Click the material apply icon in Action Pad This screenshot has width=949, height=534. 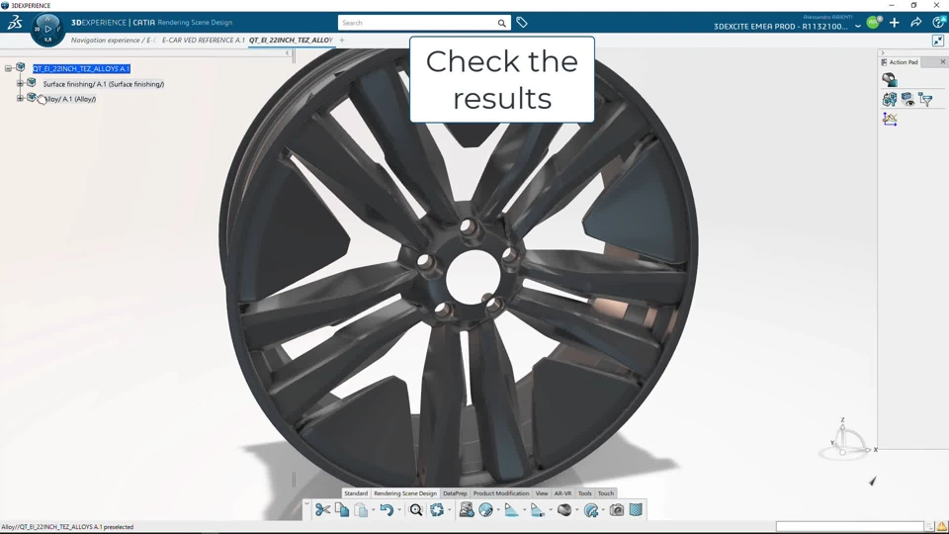tap(890, 79)
